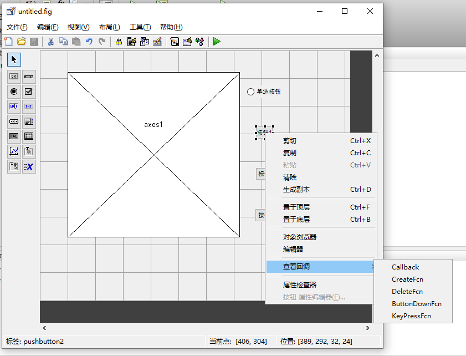The width and height of the screenshot is (466, 356).
Task: Choose 清除 in the context menu
Action: (x=321, y=177)
